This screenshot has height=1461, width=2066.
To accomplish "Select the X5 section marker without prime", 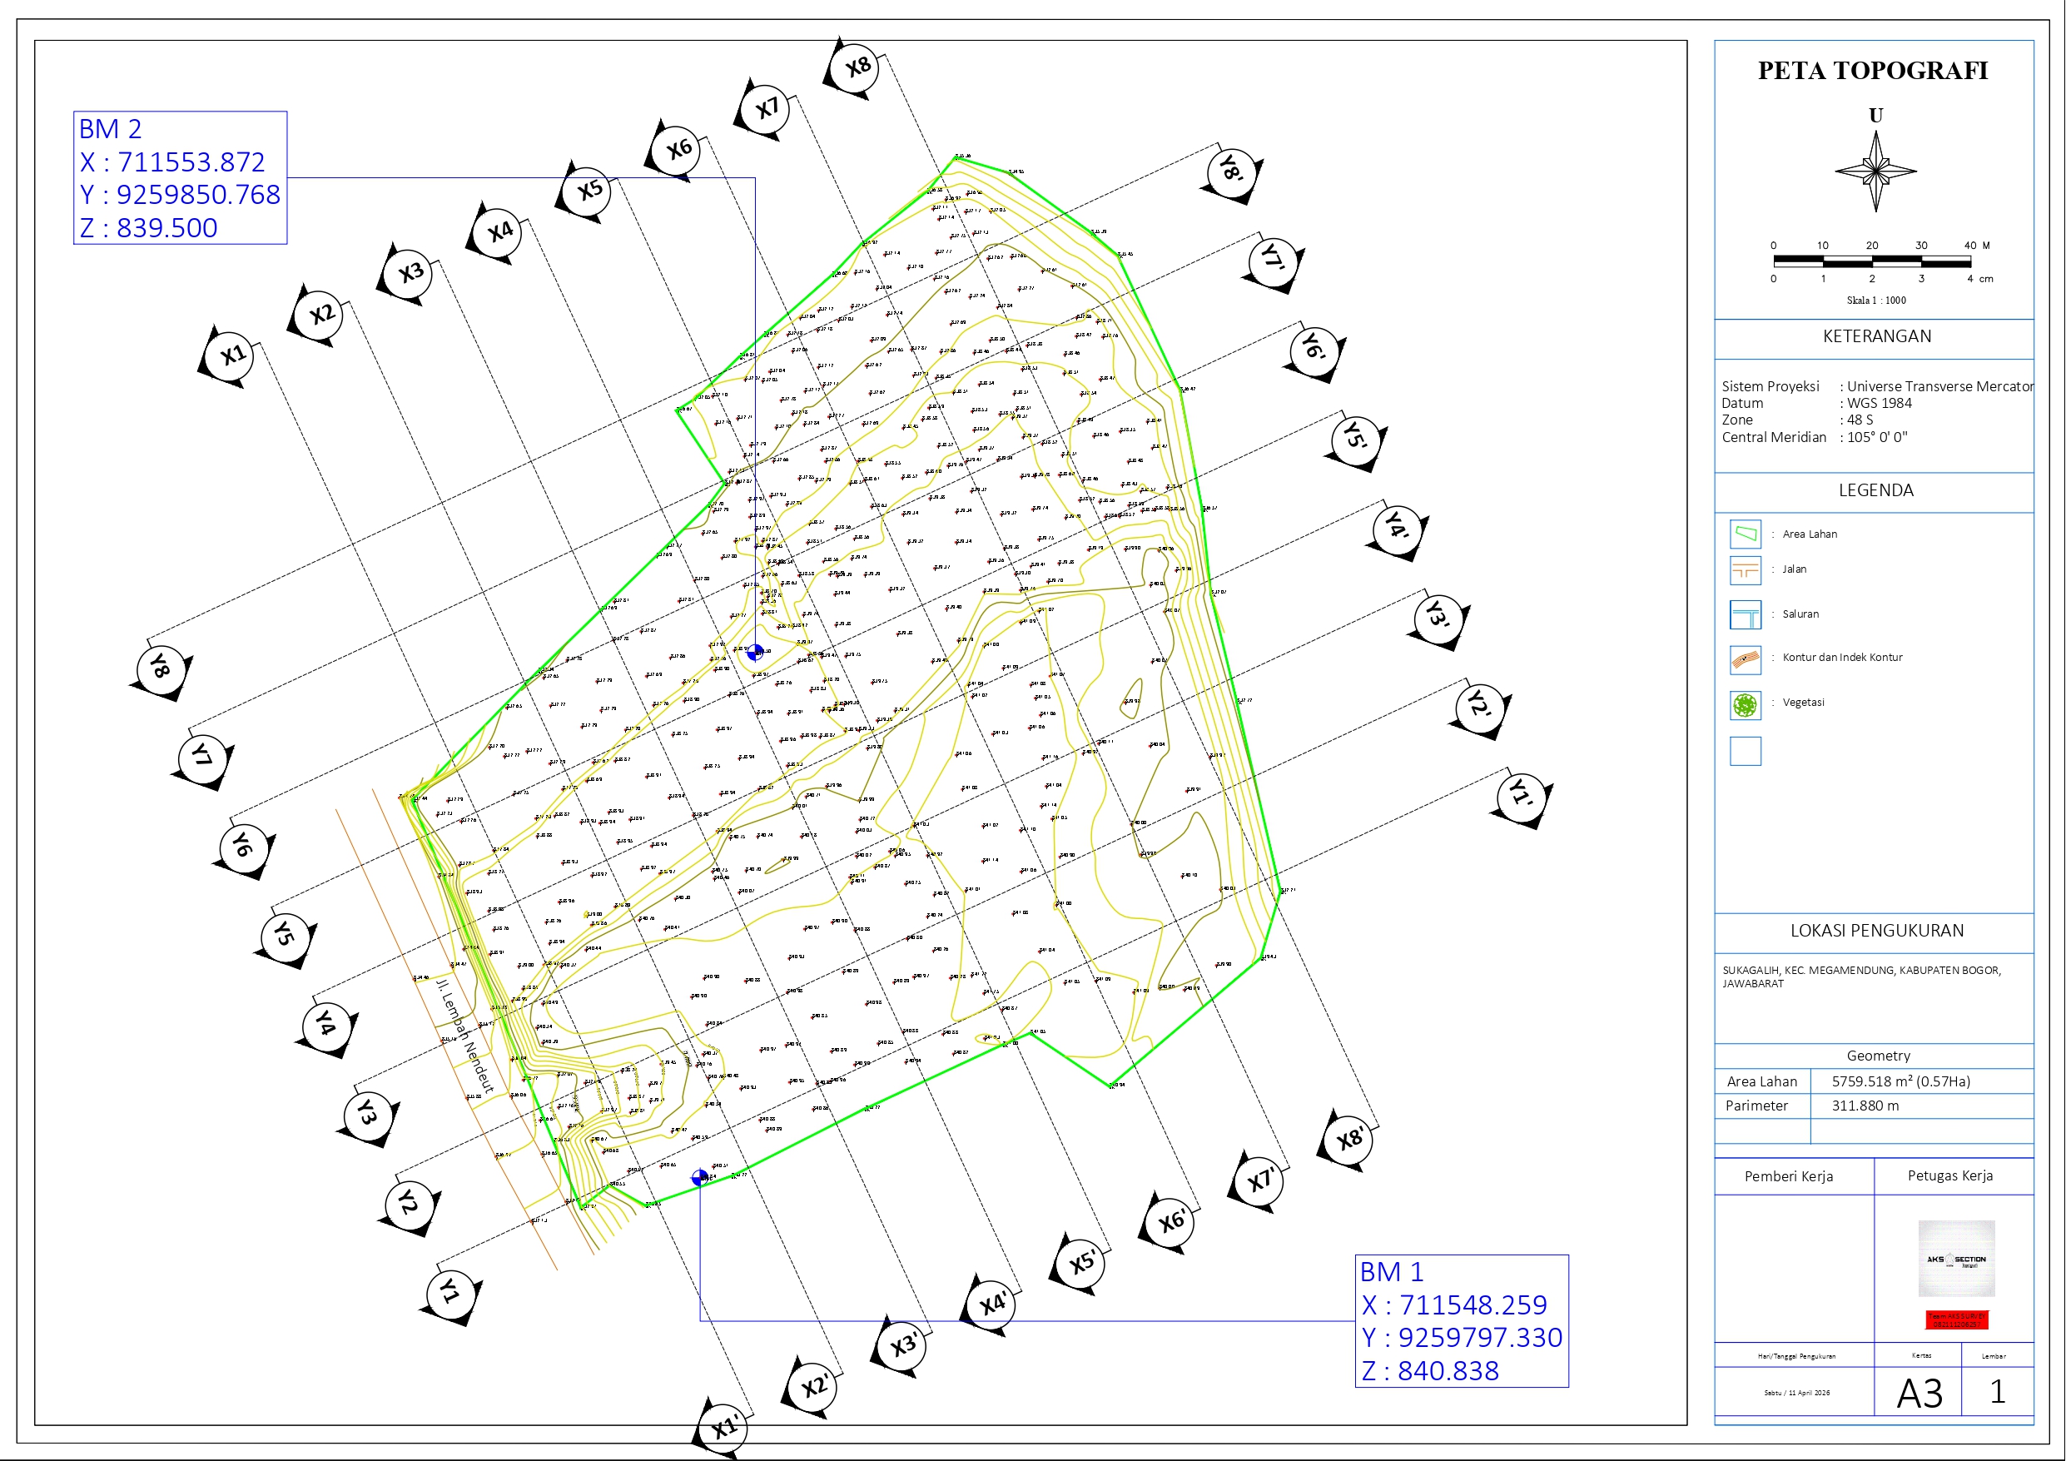I will pos(588,191).
